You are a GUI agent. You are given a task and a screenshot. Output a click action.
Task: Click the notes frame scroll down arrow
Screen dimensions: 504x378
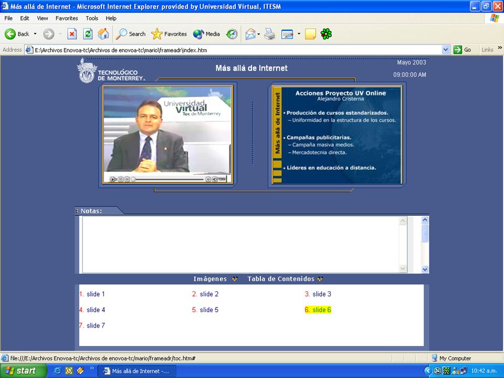tap(425, 269)
